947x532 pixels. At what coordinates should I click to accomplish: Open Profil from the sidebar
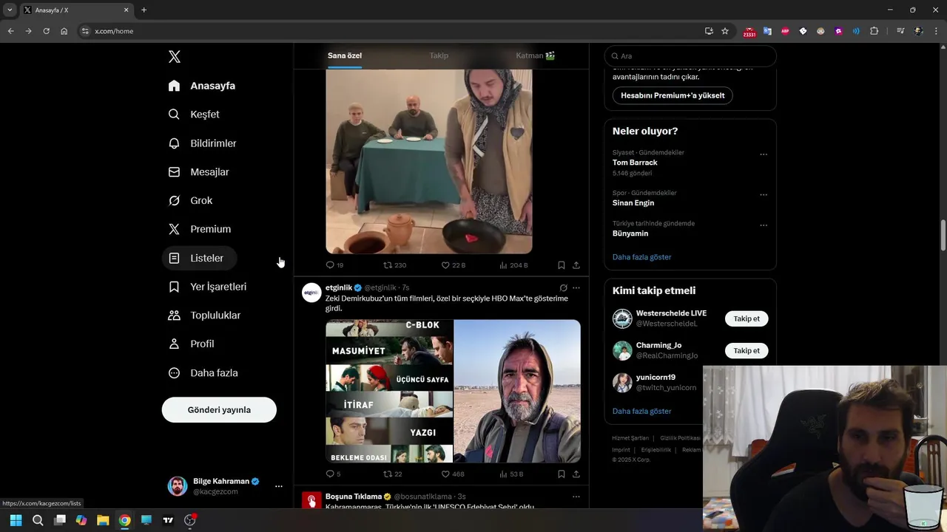(x=191, y=344)
